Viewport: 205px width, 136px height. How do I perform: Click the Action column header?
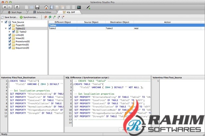167,22
